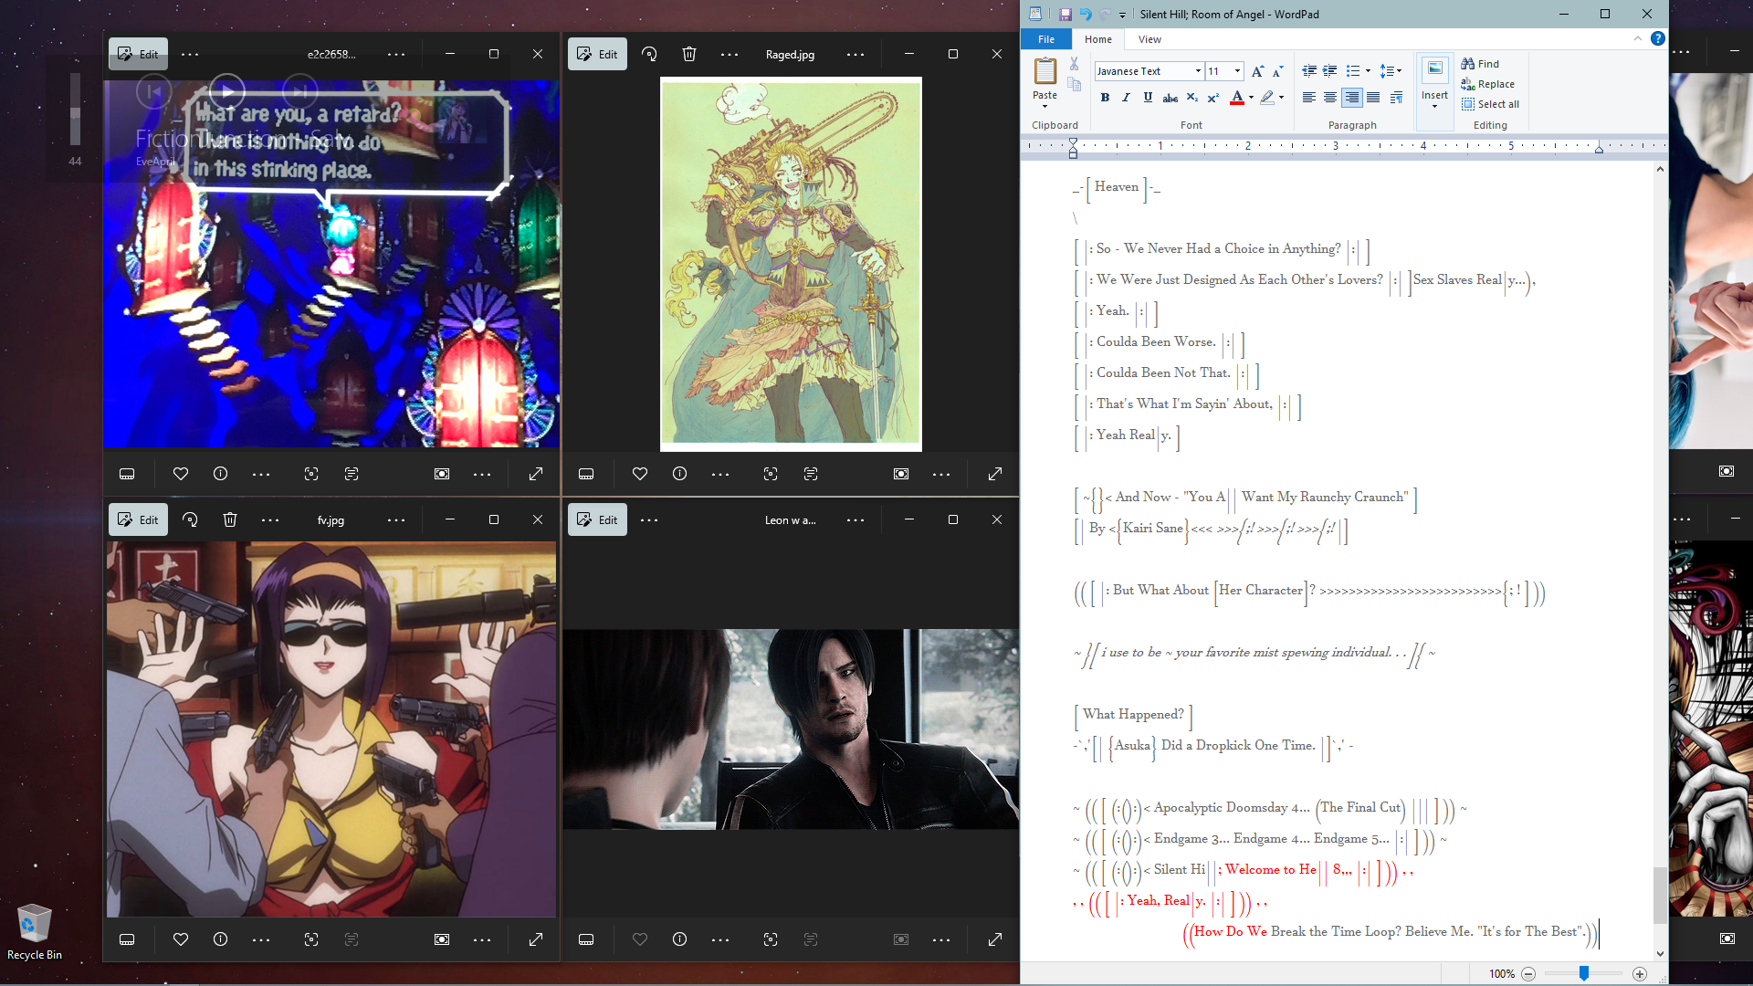This screenshot has width=1753, height=986.
Task: Toggle bold formatting in WordPad
Action: click(1105, 98)
